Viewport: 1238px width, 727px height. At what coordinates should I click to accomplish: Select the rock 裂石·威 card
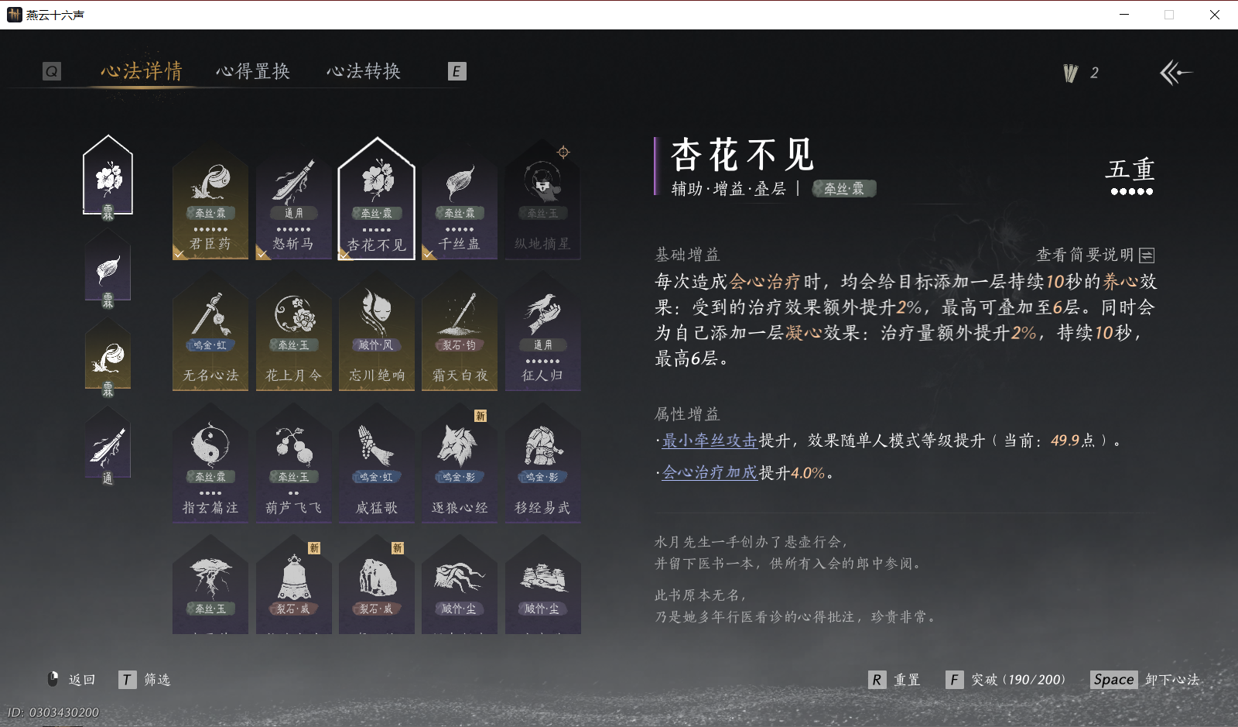coord(377,585)
